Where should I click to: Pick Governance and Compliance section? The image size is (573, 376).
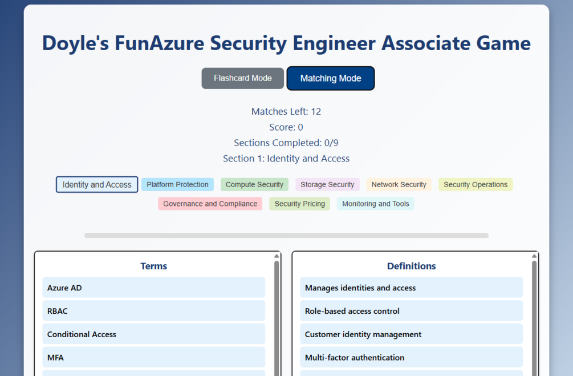210,204
